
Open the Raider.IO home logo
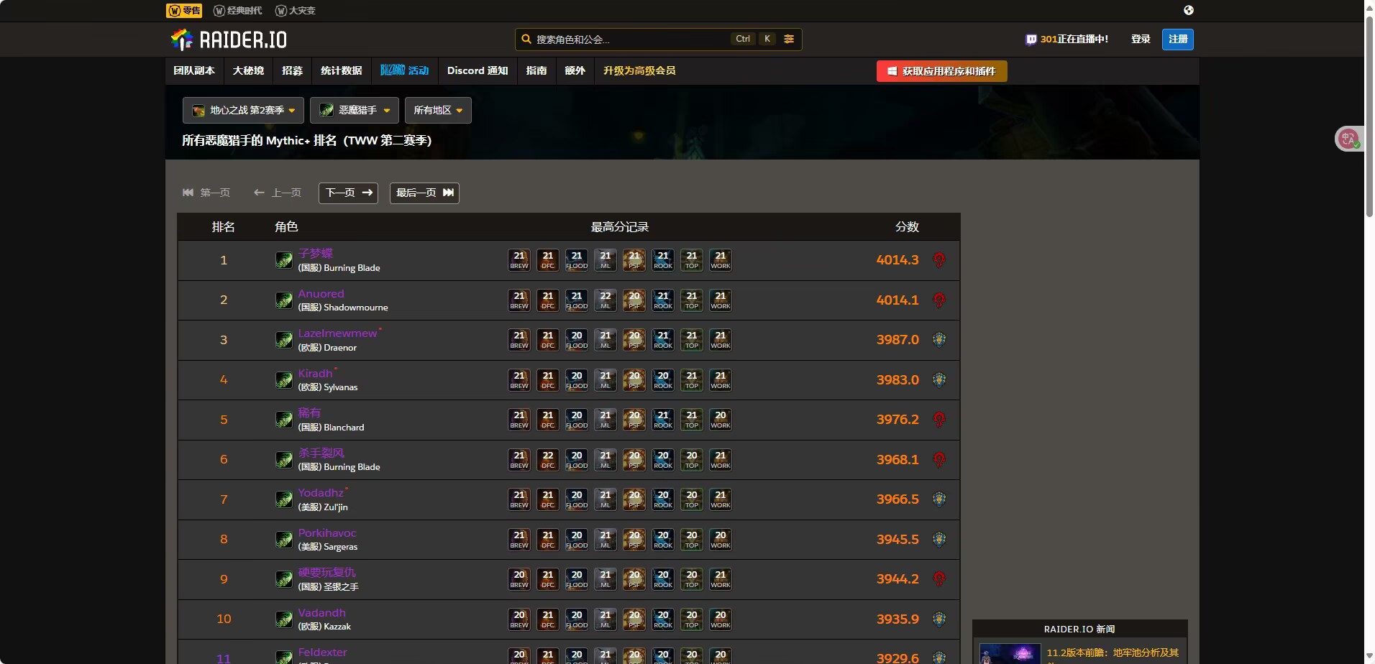click(x=229, y=40)
